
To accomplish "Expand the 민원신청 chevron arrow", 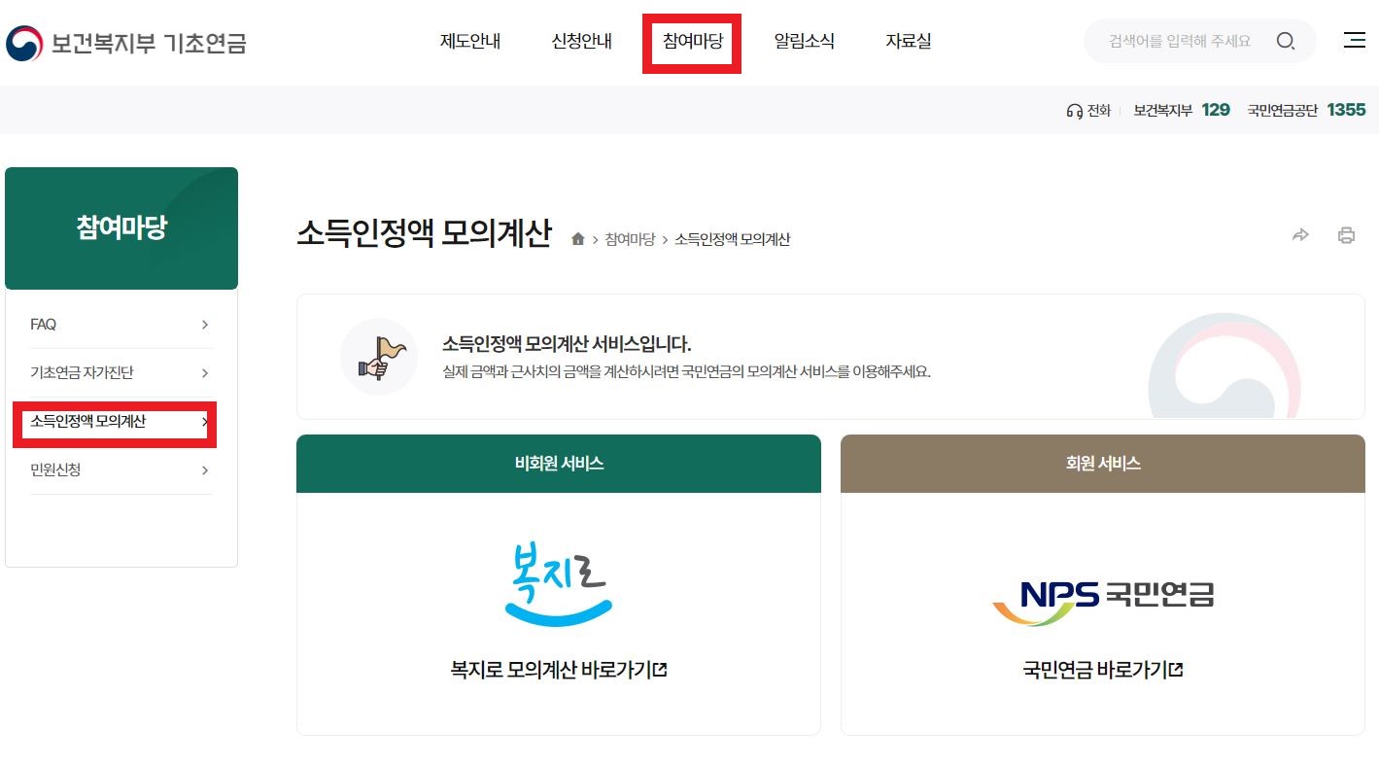I will (x=205, y=470).
